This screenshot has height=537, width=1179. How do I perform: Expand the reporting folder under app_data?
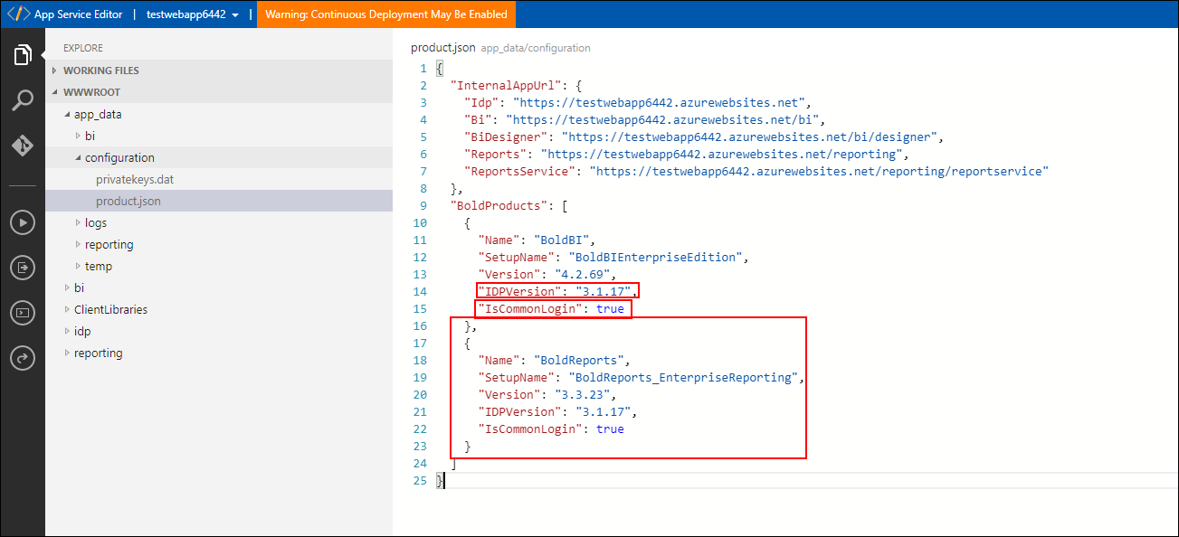click(x=219, y=244)
